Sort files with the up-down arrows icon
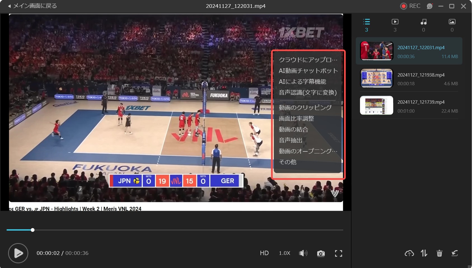Image resolution: width=473 pixels, height=268 pixels. coord(424,253)
